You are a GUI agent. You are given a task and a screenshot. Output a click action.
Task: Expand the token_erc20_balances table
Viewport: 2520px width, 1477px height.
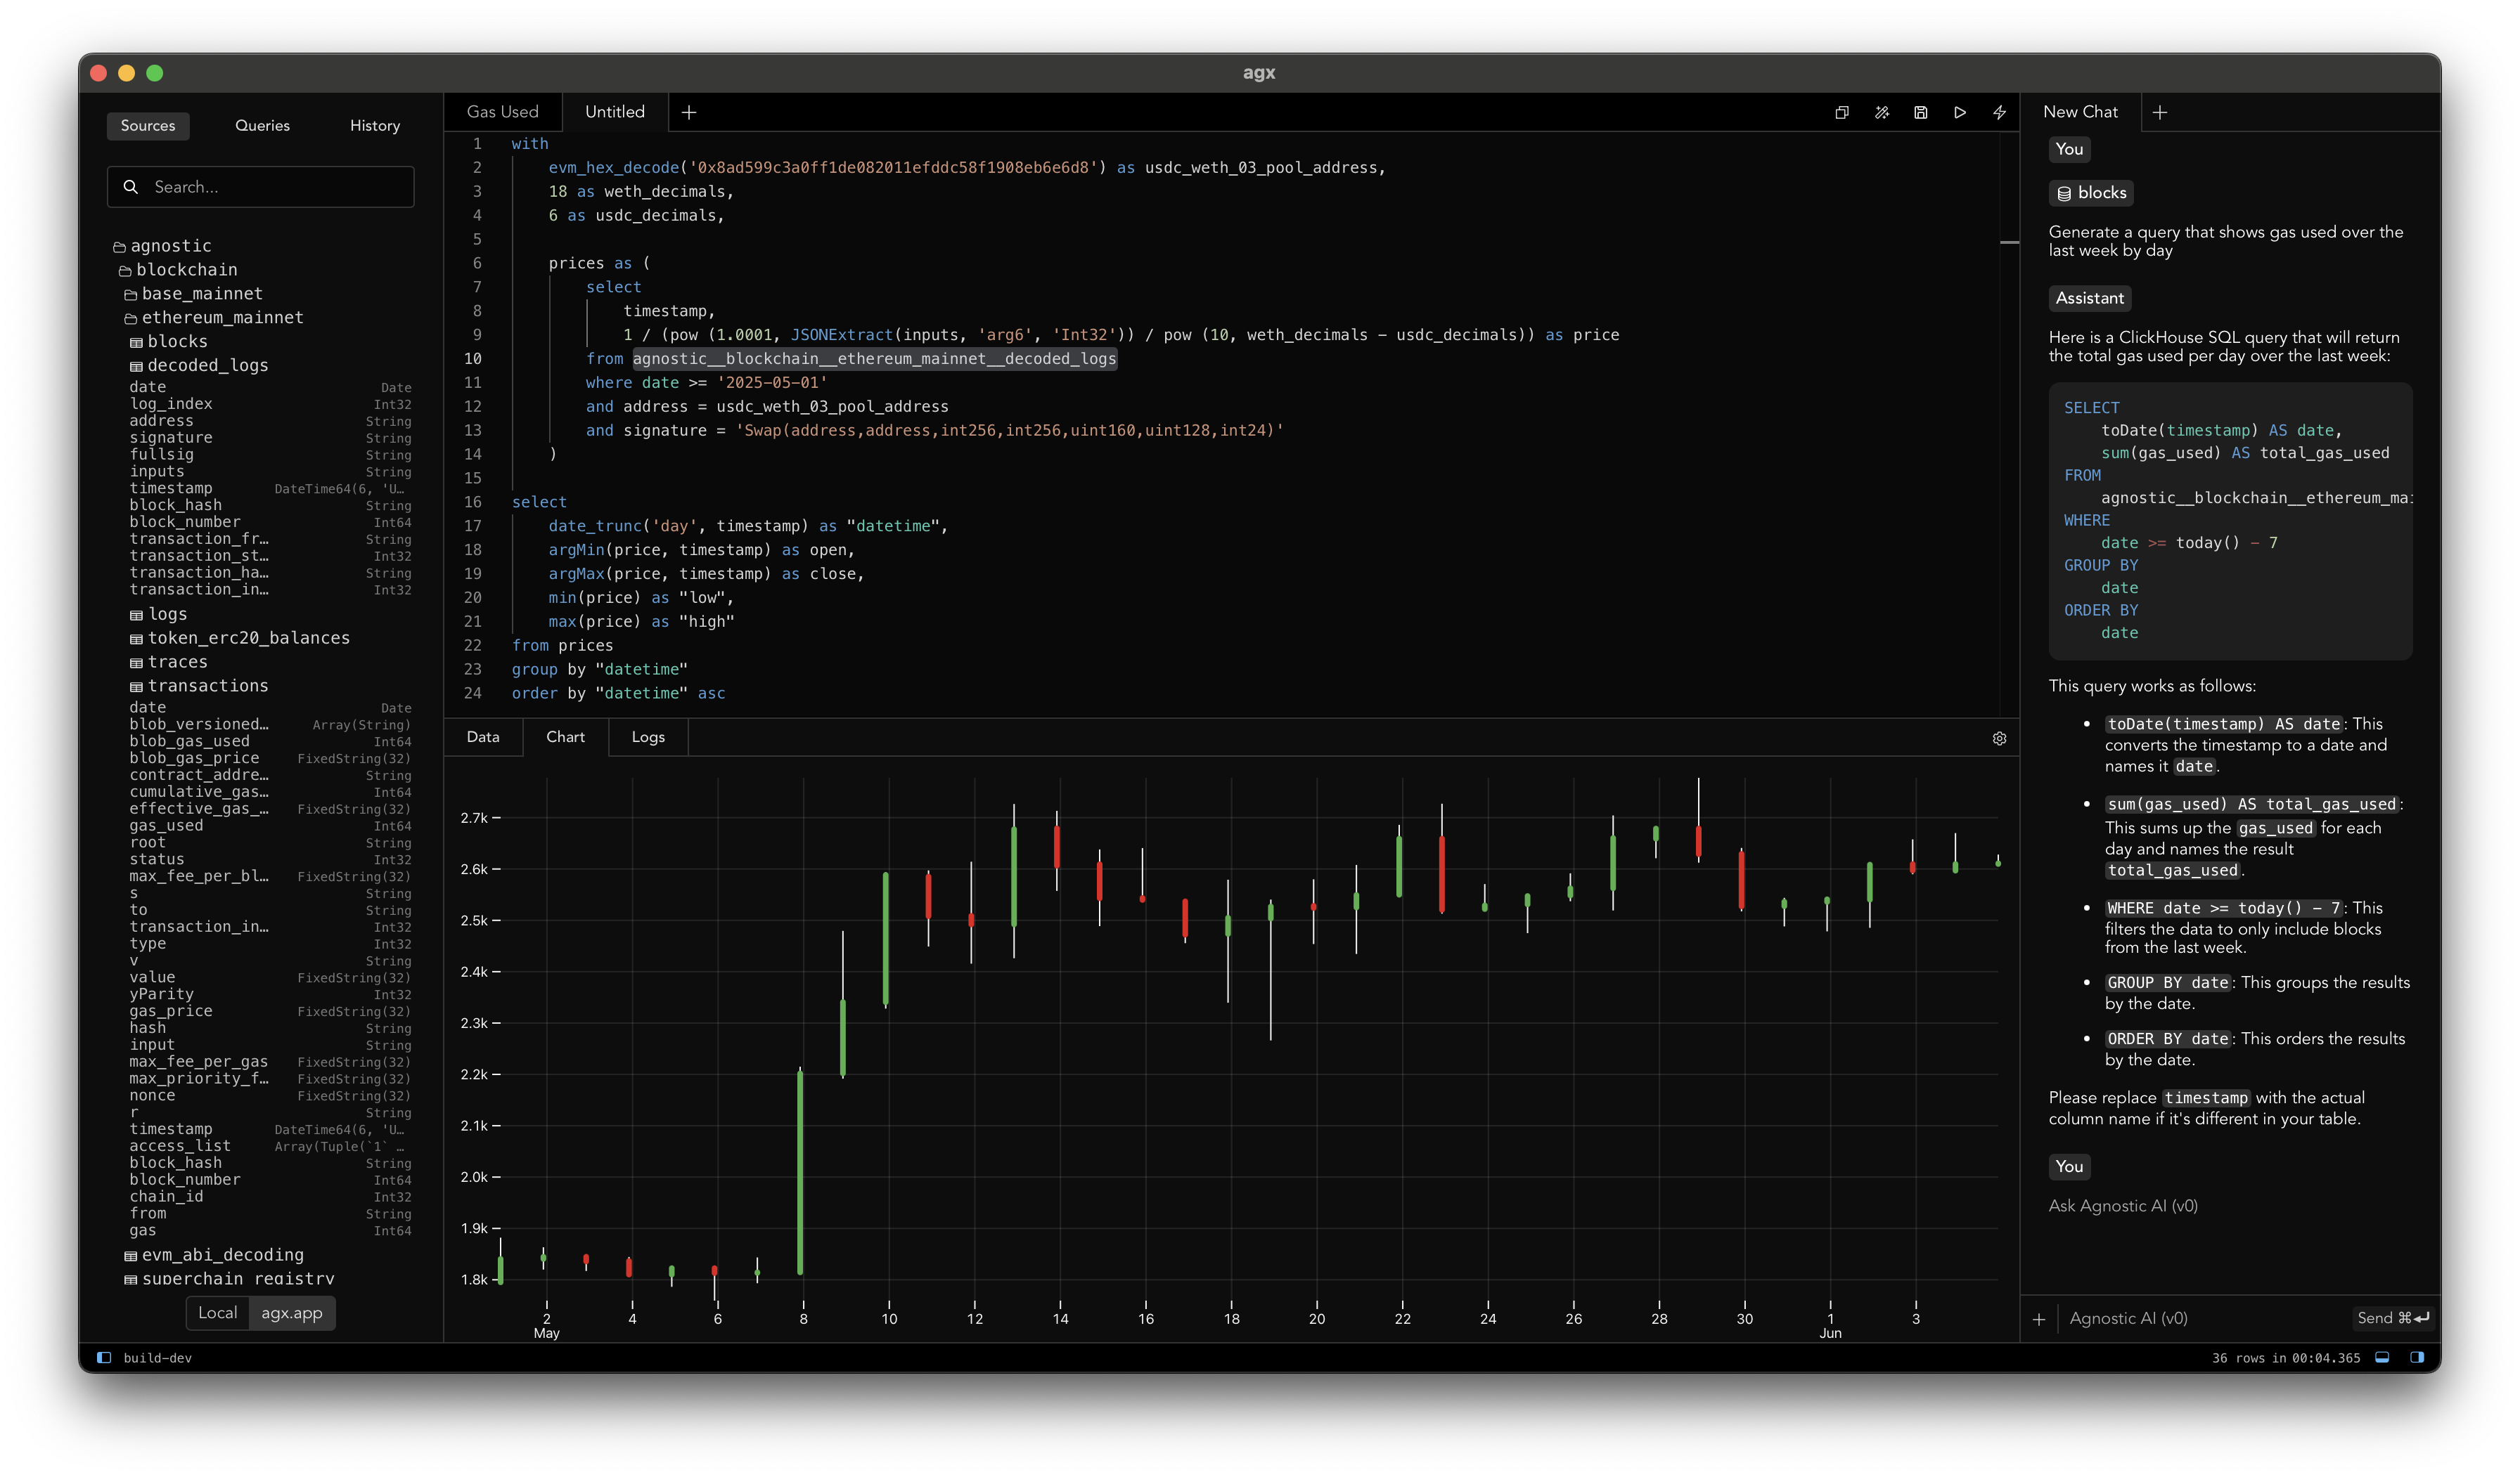(248, 637)
